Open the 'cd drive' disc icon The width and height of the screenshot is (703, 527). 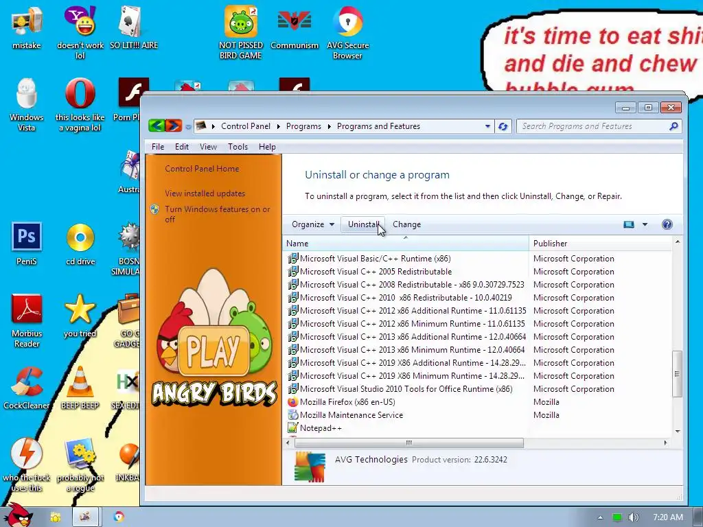pos(80,244)
